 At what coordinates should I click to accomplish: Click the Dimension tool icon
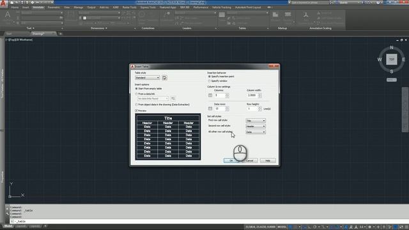click(71, 15)
